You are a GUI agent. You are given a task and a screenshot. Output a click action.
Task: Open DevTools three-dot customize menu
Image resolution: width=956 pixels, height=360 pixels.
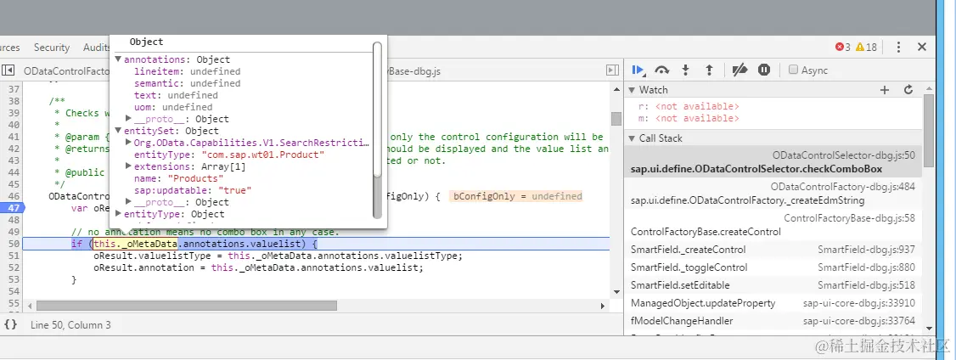coord(898,47)
